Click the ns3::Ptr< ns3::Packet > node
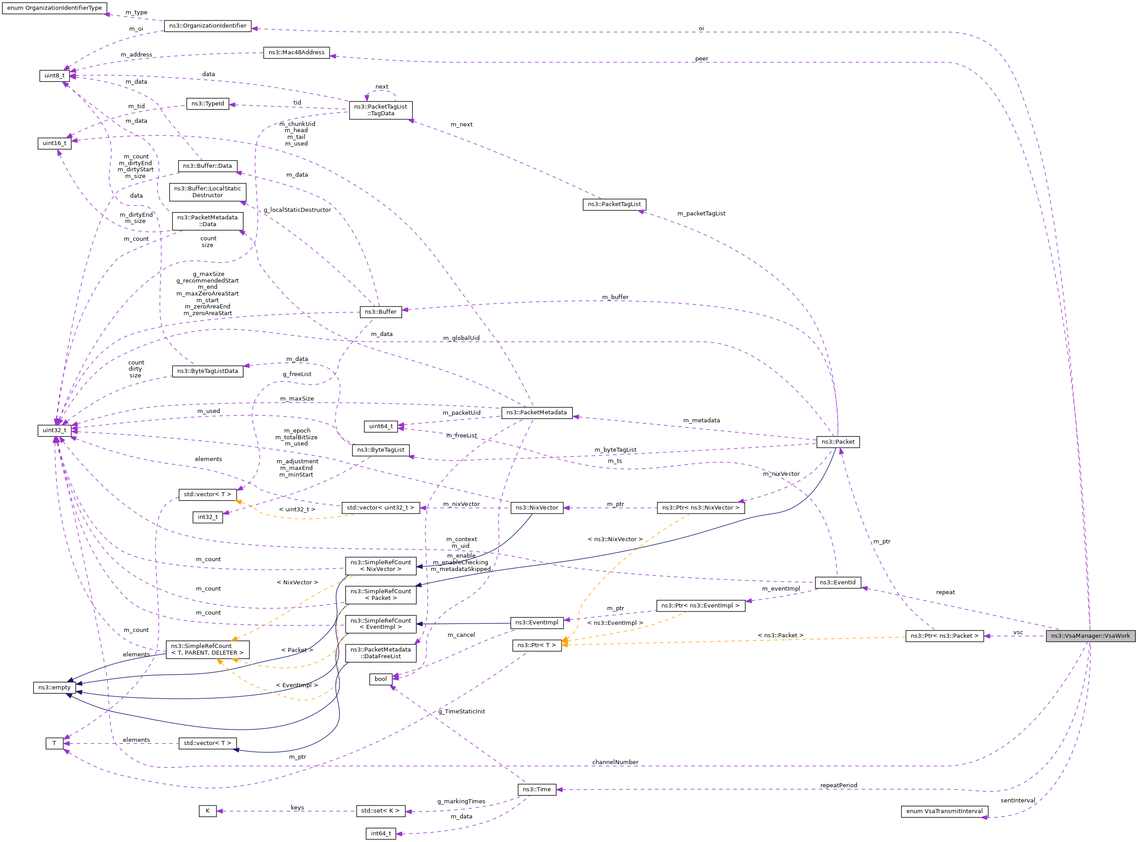 pyautogui.click(x=944, y=636)
